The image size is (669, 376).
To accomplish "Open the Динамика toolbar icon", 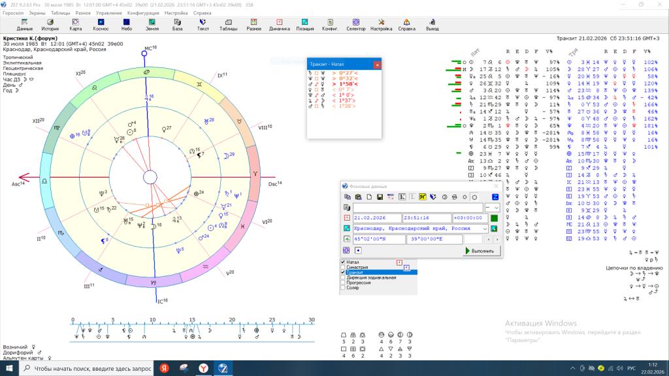I will pyautogui.click(x=279, y=25).
